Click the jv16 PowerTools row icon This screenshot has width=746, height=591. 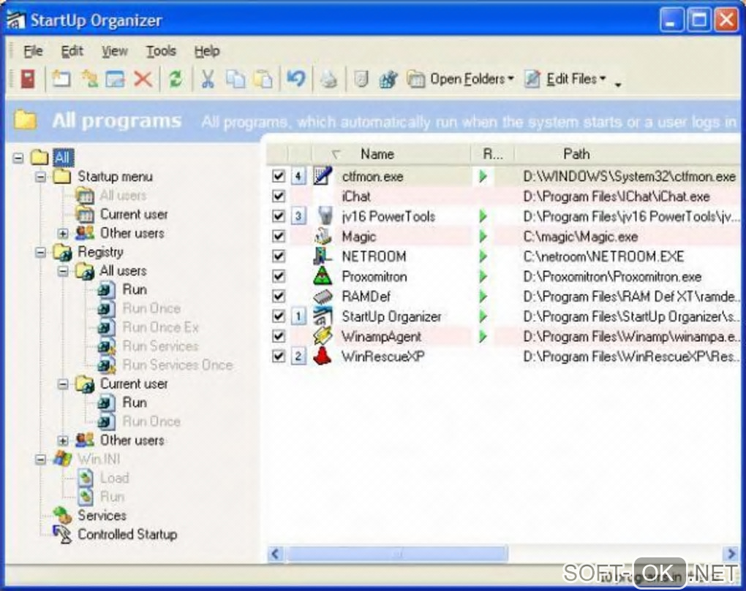pyautogui.click(x=325, y=216)
